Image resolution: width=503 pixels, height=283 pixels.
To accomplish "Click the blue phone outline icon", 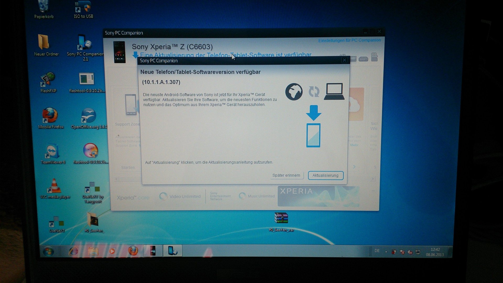I will (x=313, y=135).
